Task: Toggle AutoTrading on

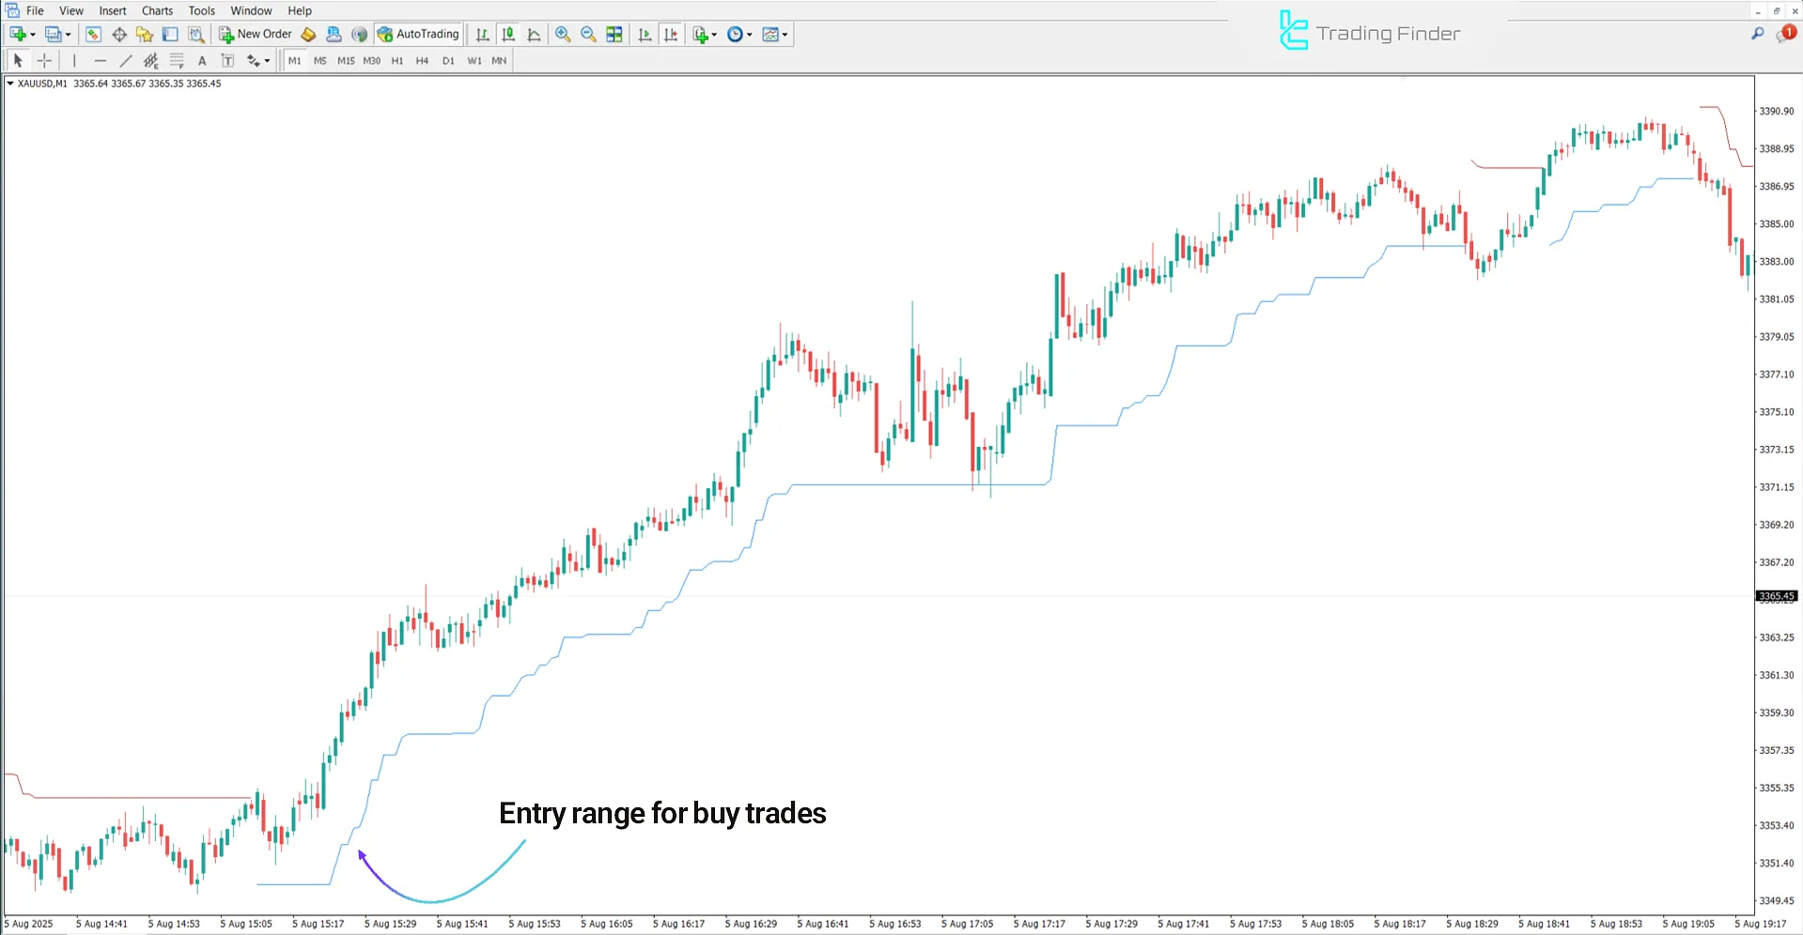Action: (417, 34)
